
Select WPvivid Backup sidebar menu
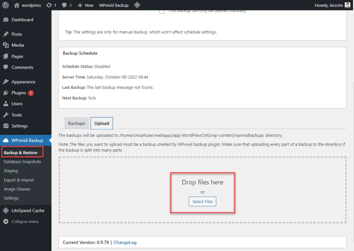26,140
